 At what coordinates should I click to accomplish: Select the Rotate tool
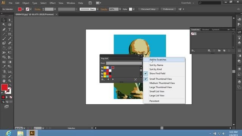click(4, 48)
